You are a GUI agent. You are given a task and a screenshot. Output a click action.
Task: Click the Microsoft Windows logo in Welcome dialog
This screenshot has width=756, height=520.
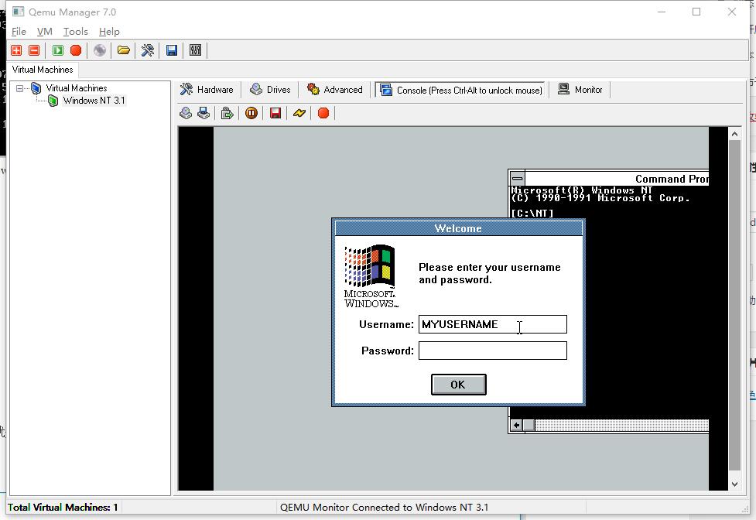[371, 276]
